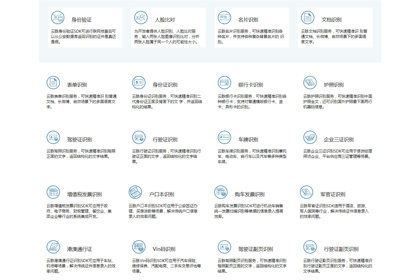This screenshot has width=420, height=280.
Task: Click the 身份证识别 ID card icon
Action: 139,82
